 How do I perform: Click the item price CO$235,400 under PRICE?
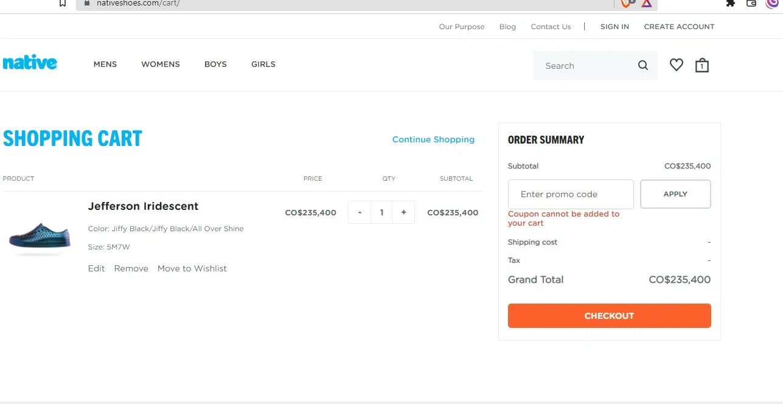[310, 213]
